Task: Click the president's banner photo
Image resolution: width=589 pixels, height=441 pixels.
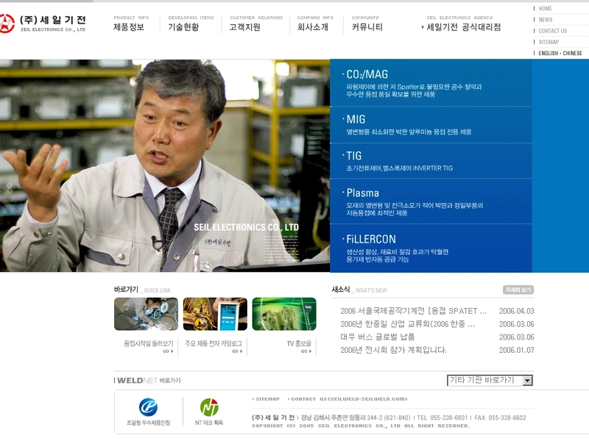Action: coord(164,165)
